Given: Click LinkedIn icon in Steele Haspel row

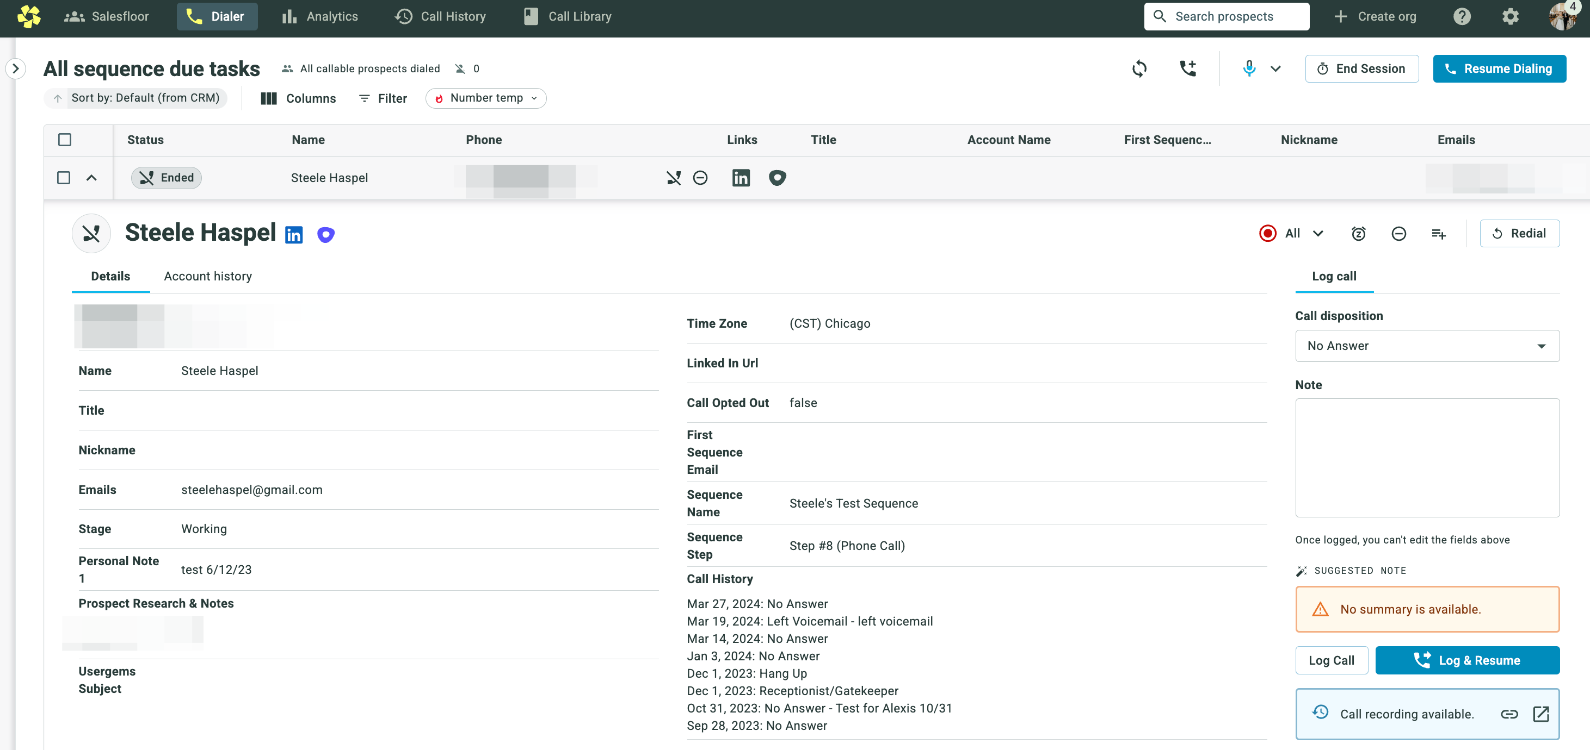Looking at the screenshot, I should click(741, 178).
